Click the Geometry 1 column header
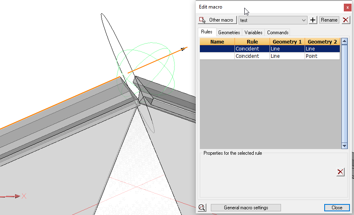354x215 pixels. (287, 42)
